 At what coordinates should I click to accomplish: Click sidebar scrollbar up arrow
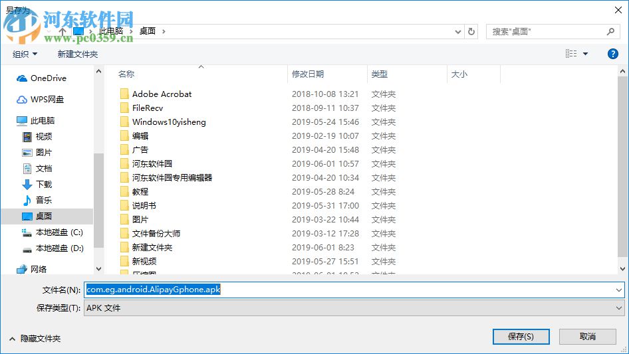coord(98,71)
